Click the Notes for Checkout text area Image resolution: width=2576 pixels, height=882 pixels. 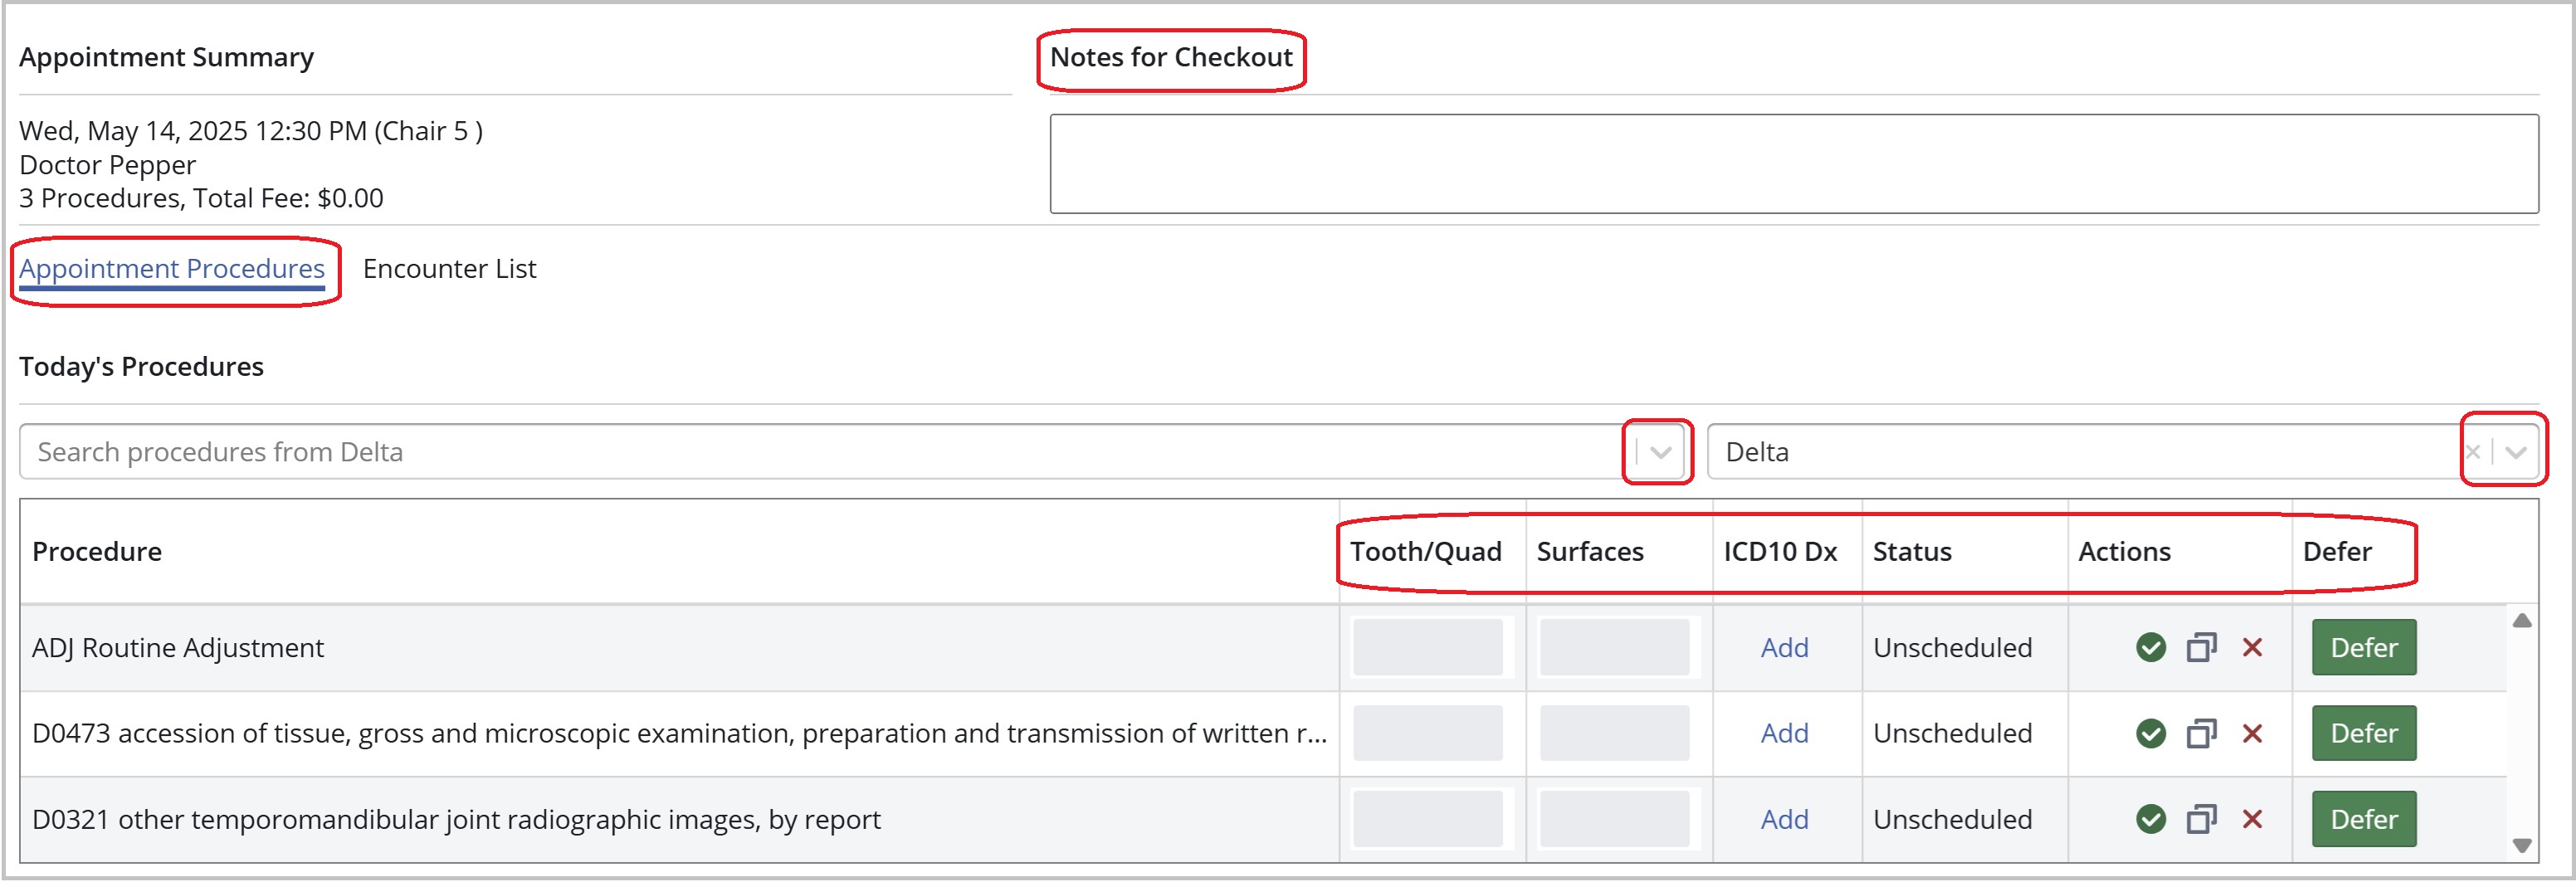click(1793, 164)
